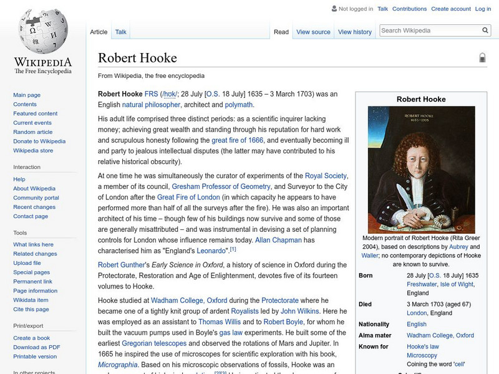
Task: Click Cite this page
Action: (x=31, y=309)
